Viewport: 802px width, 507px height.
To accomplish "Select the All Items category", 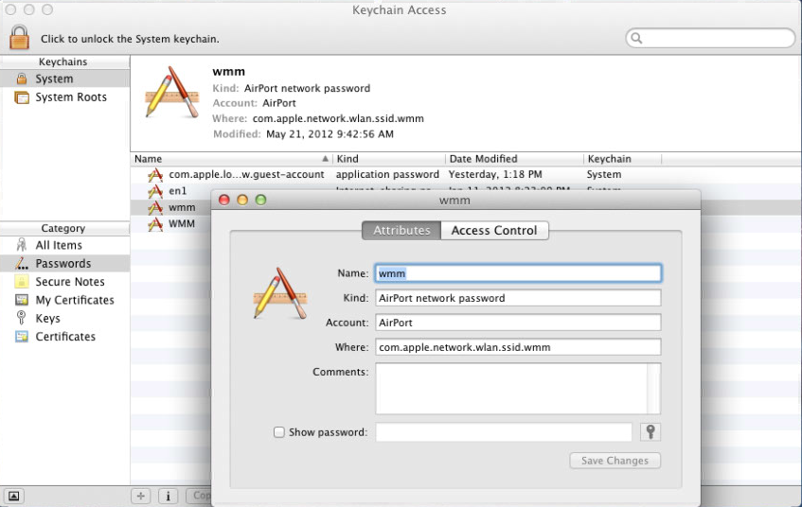I will click(64, 245).
